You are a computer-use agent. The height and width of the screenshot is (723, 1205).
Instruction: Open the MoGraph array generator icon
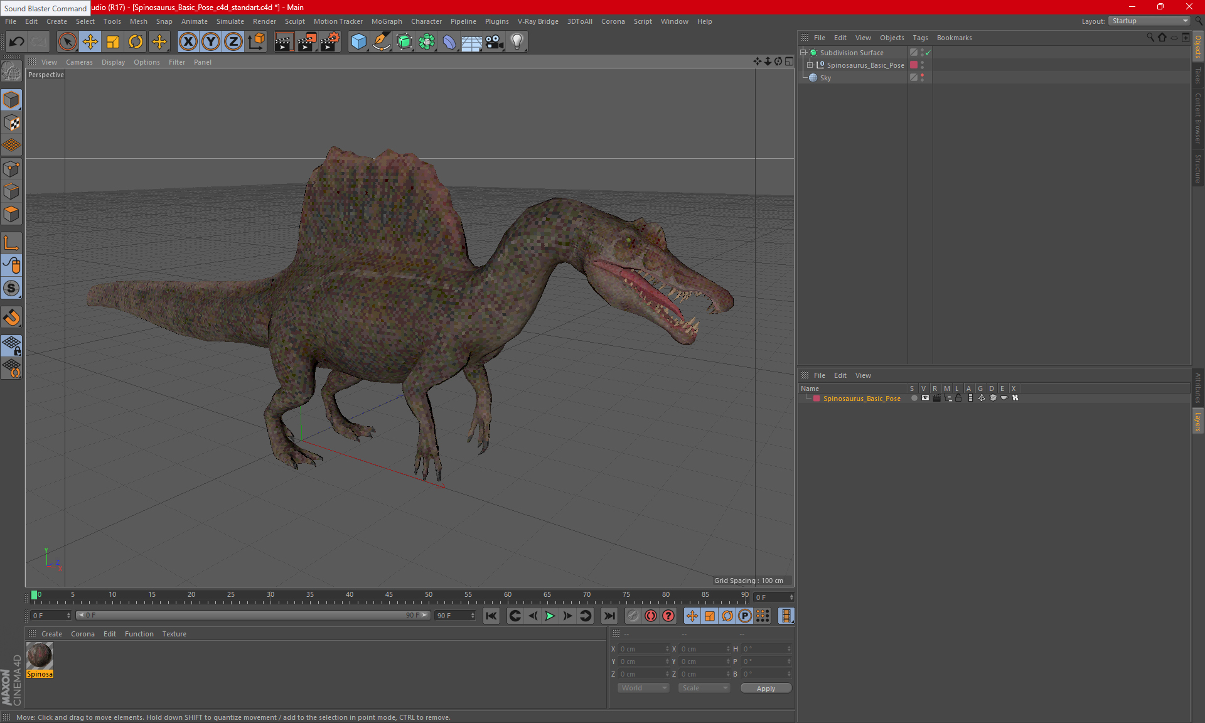(x=427, y=42)
